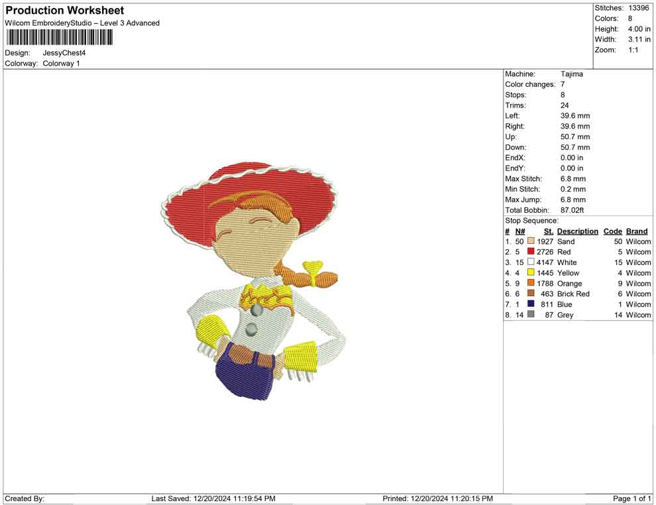Screen dimensions: 656x505
Task: Click the EndY value '0.00 in'
Action: tap(572, 168)
